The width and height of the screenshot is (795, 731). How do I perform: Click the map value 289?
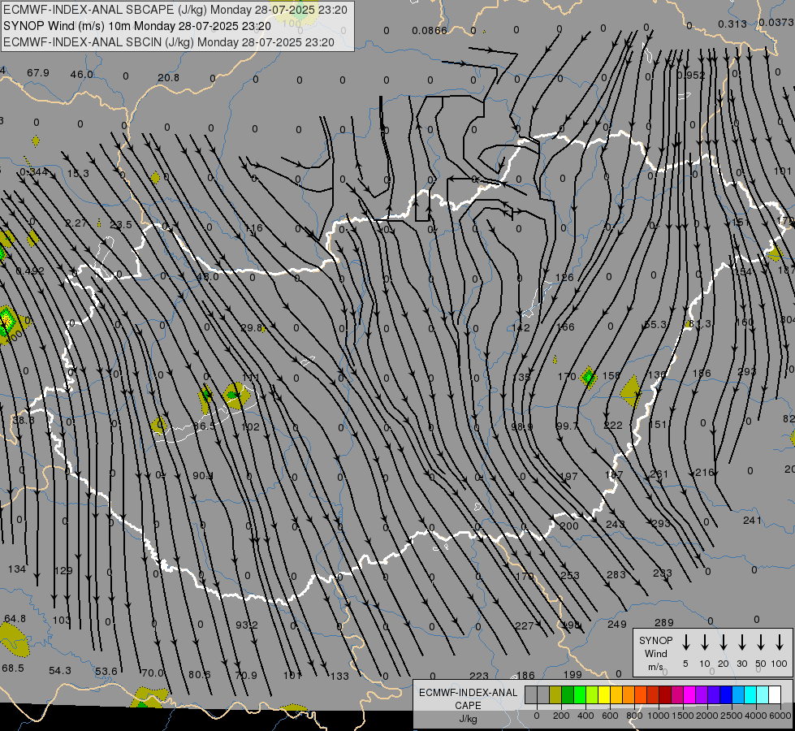pos(663,622)
